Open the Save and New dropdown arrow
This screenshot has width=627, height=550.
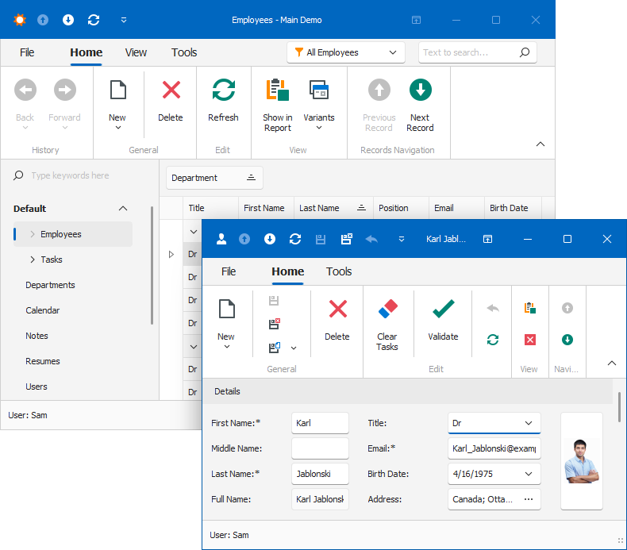[x=294, y=348]
